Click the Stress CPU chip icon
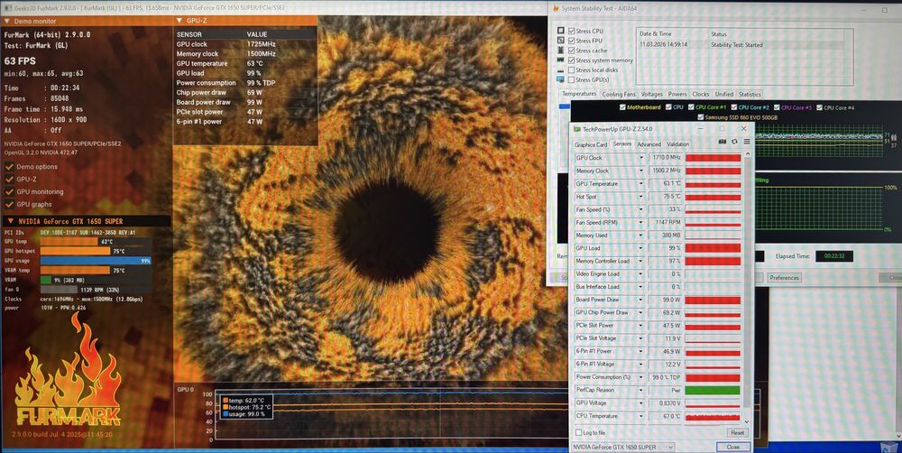 point(560,31)
